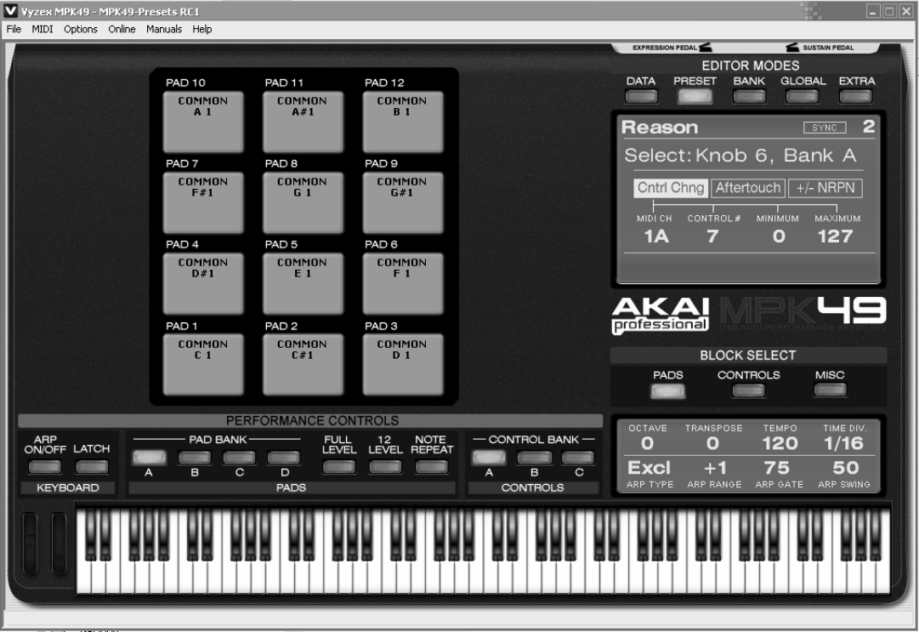Screen dimensions: 919x632
Task: Click the MIDI CH value 1A
Action: (655, 236)
